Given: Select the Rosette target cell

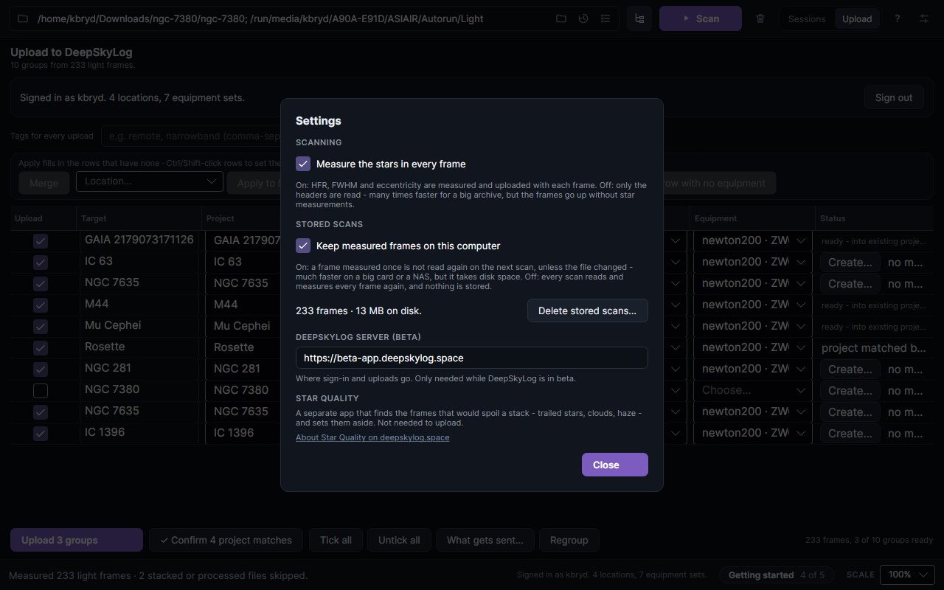Looking at the screenshot, I should pos(139,347).
